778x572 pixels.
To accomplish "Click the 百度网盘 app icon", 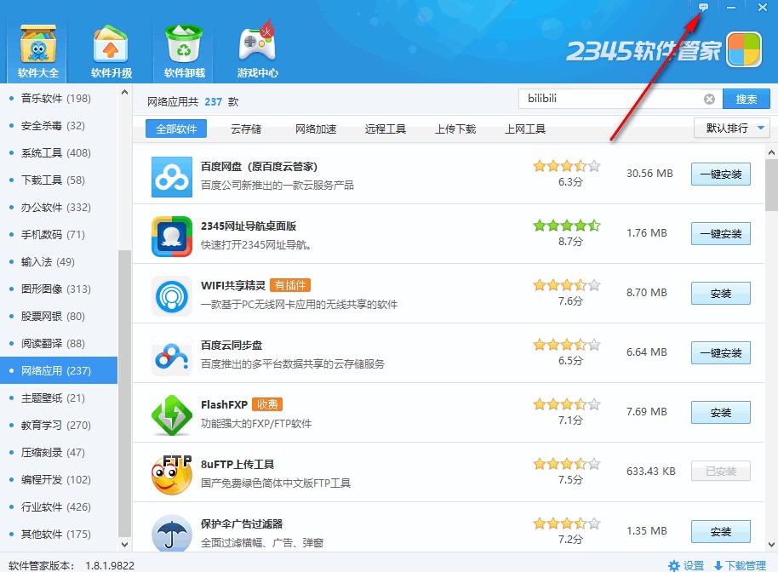I will point(172,177).
